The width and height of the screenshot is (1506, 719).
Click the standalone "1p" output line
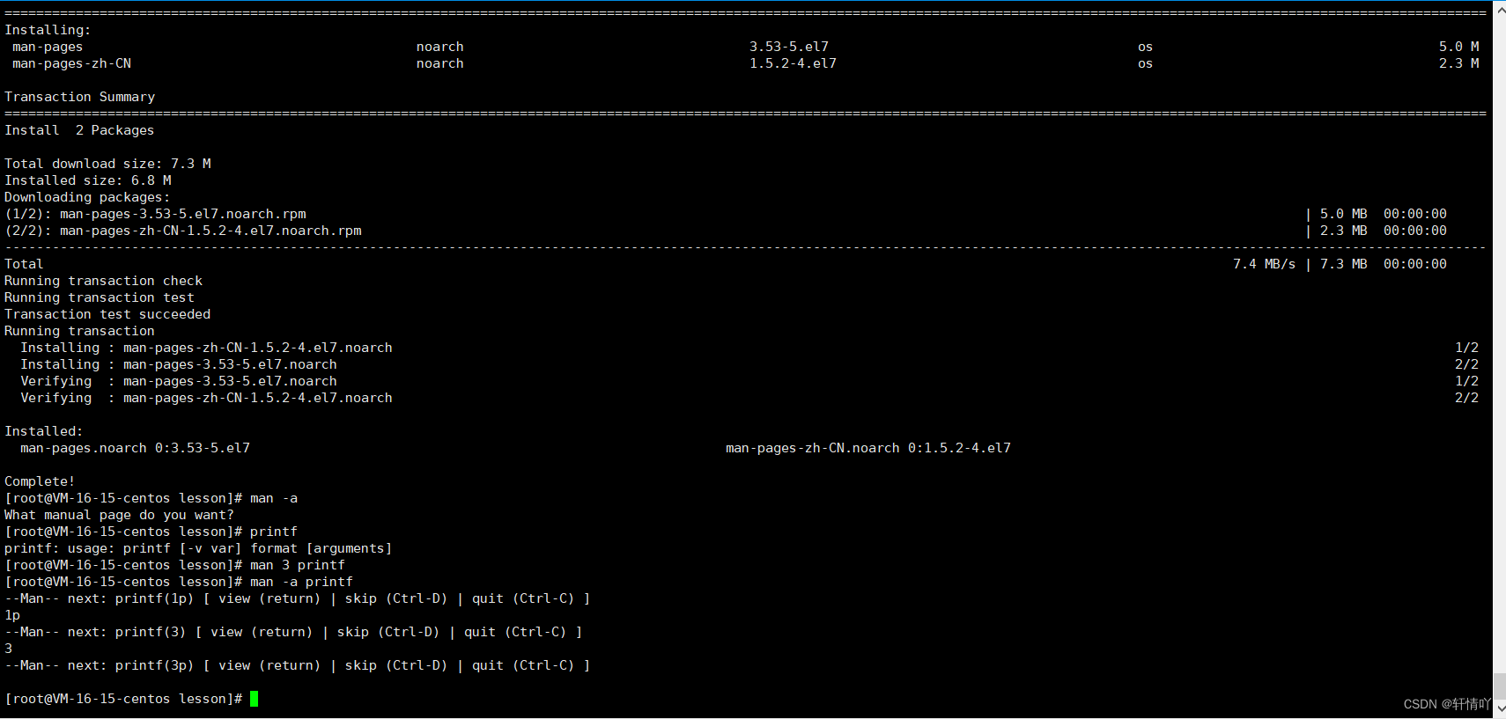12,615
